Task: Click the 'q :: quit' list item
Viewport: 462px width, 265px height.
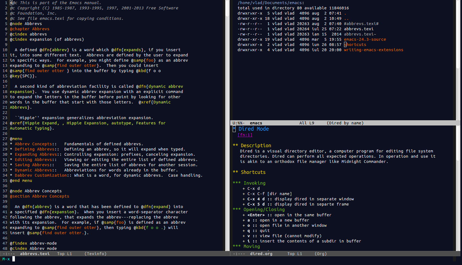Action: (256, 231)
